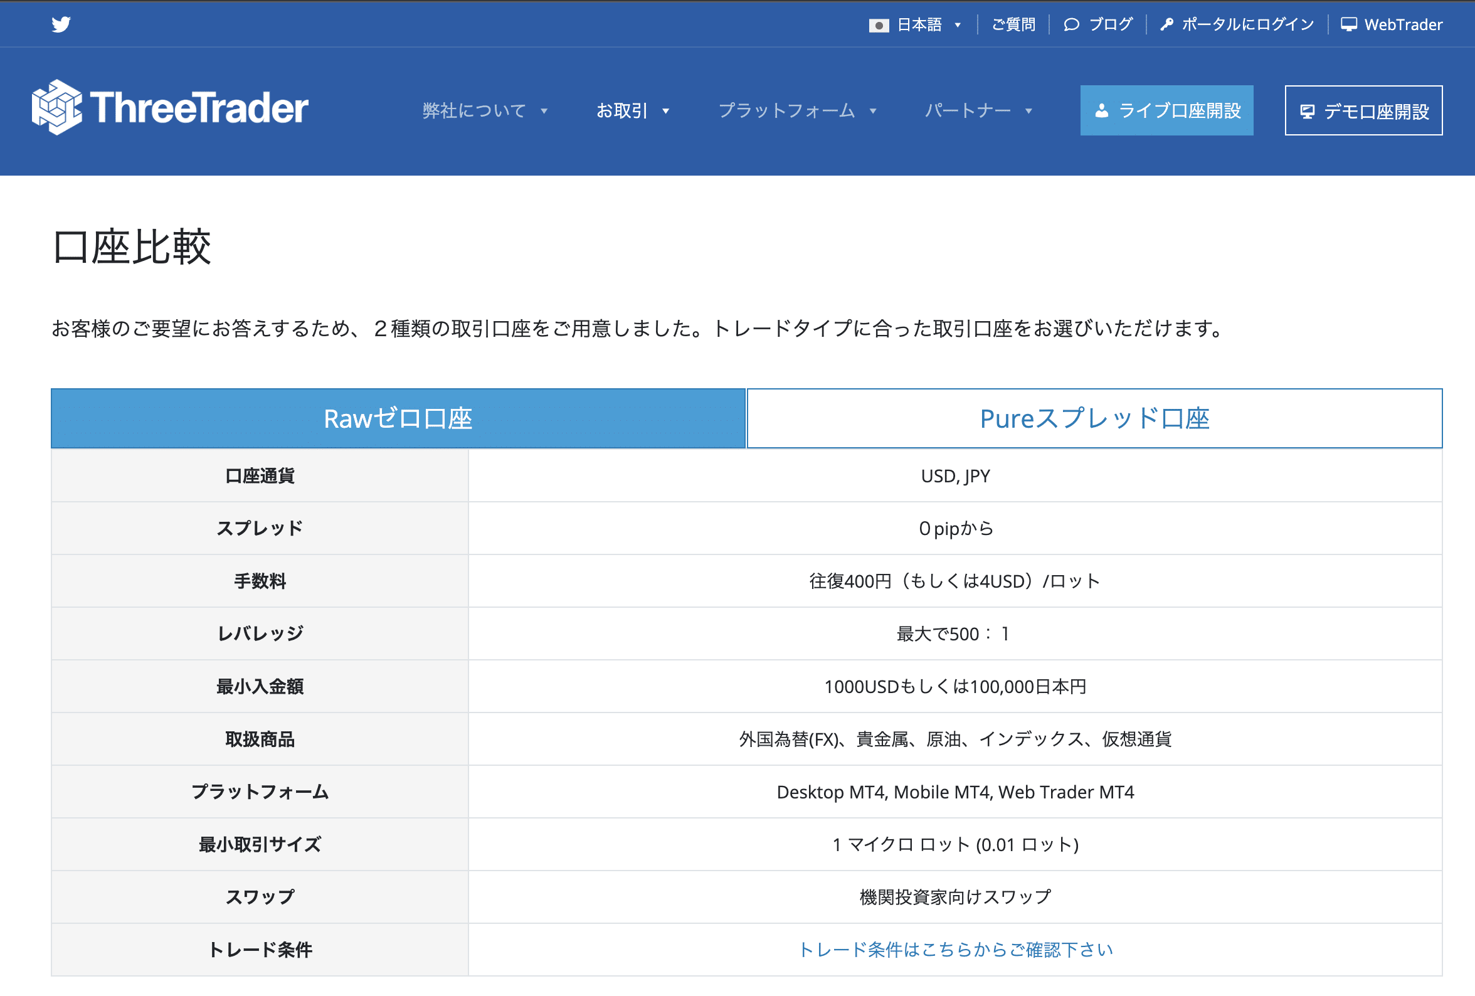Image resolution: width=1475 pixels, height=996 pixels.
Task: Click the 往復400円 commission value
Action: point(955,581)
